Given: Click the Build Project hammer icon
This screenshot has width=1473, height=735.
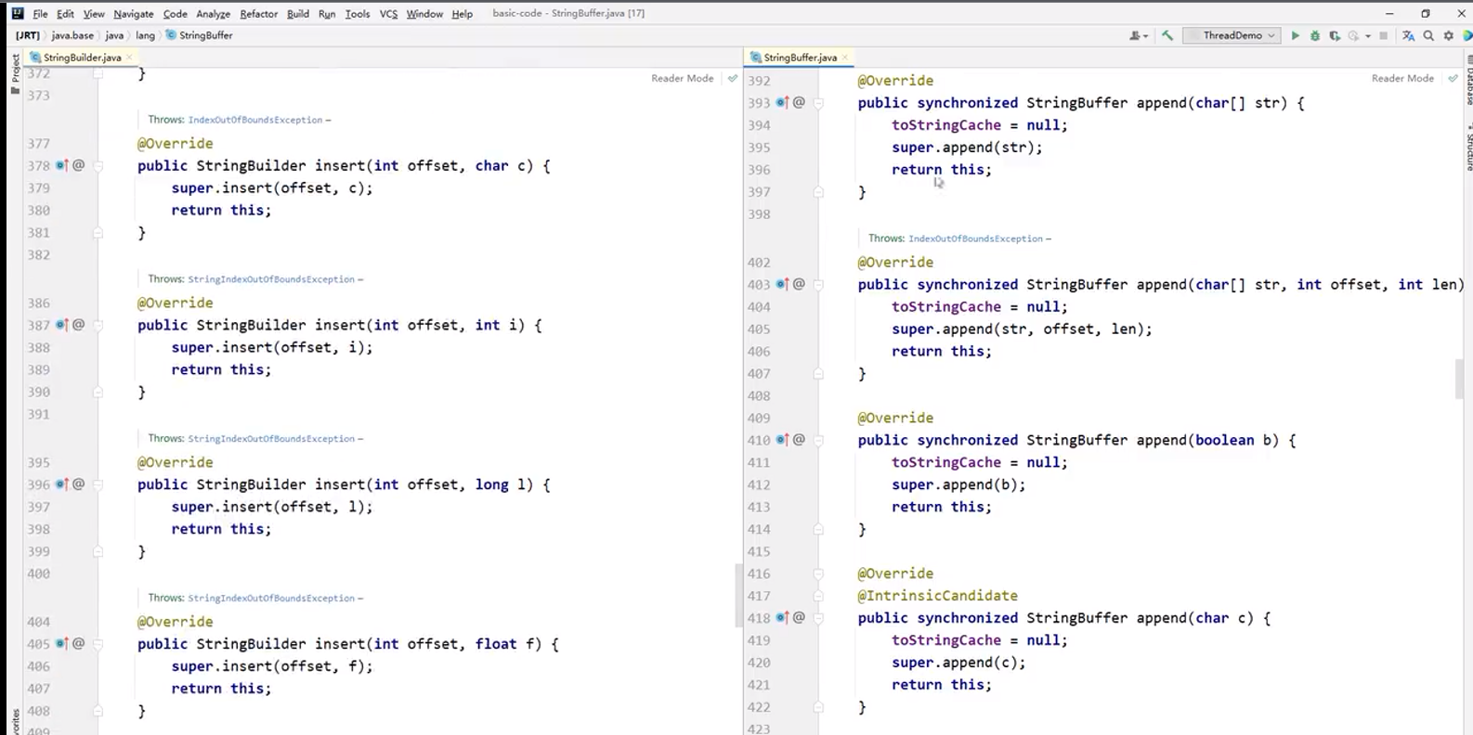Looking at the screenshot, I should click(x=1167, y=35).
